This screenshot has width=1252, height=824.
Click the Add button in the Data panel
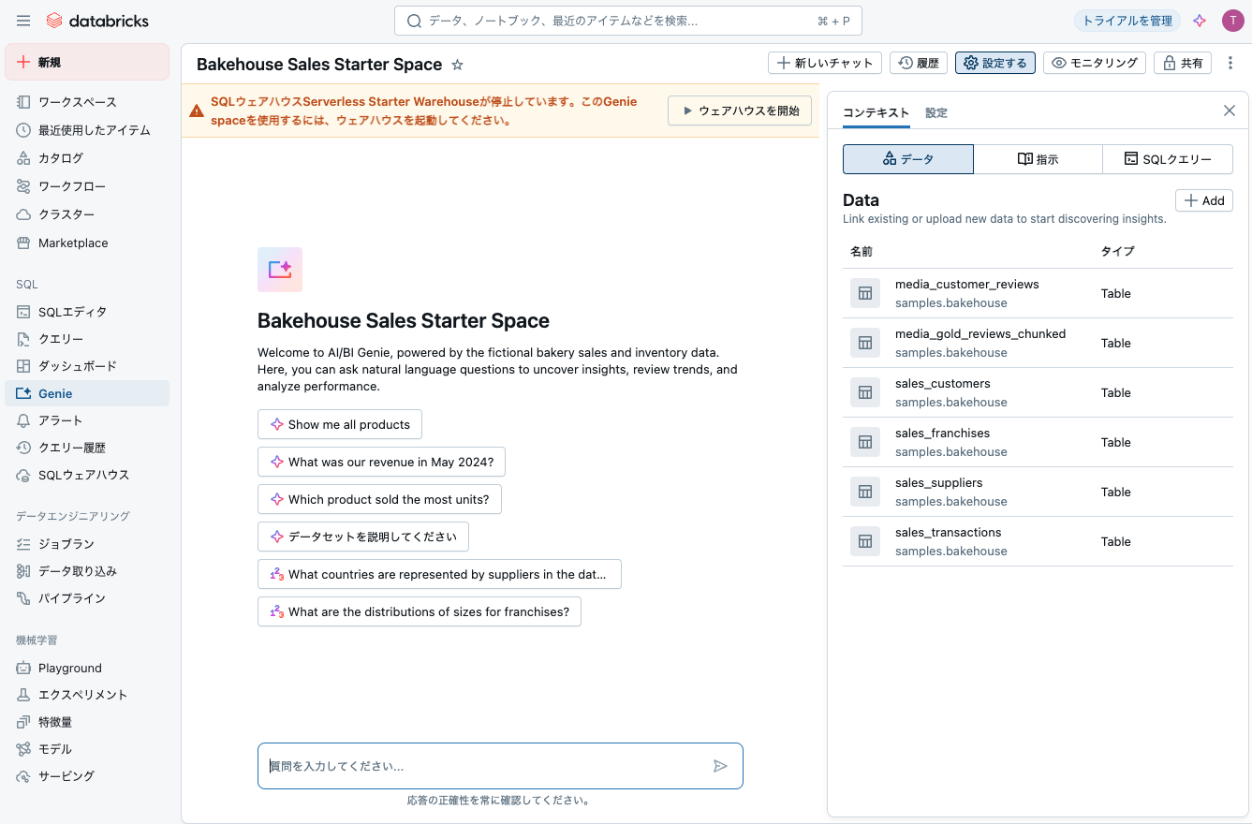click(1203, 200)
